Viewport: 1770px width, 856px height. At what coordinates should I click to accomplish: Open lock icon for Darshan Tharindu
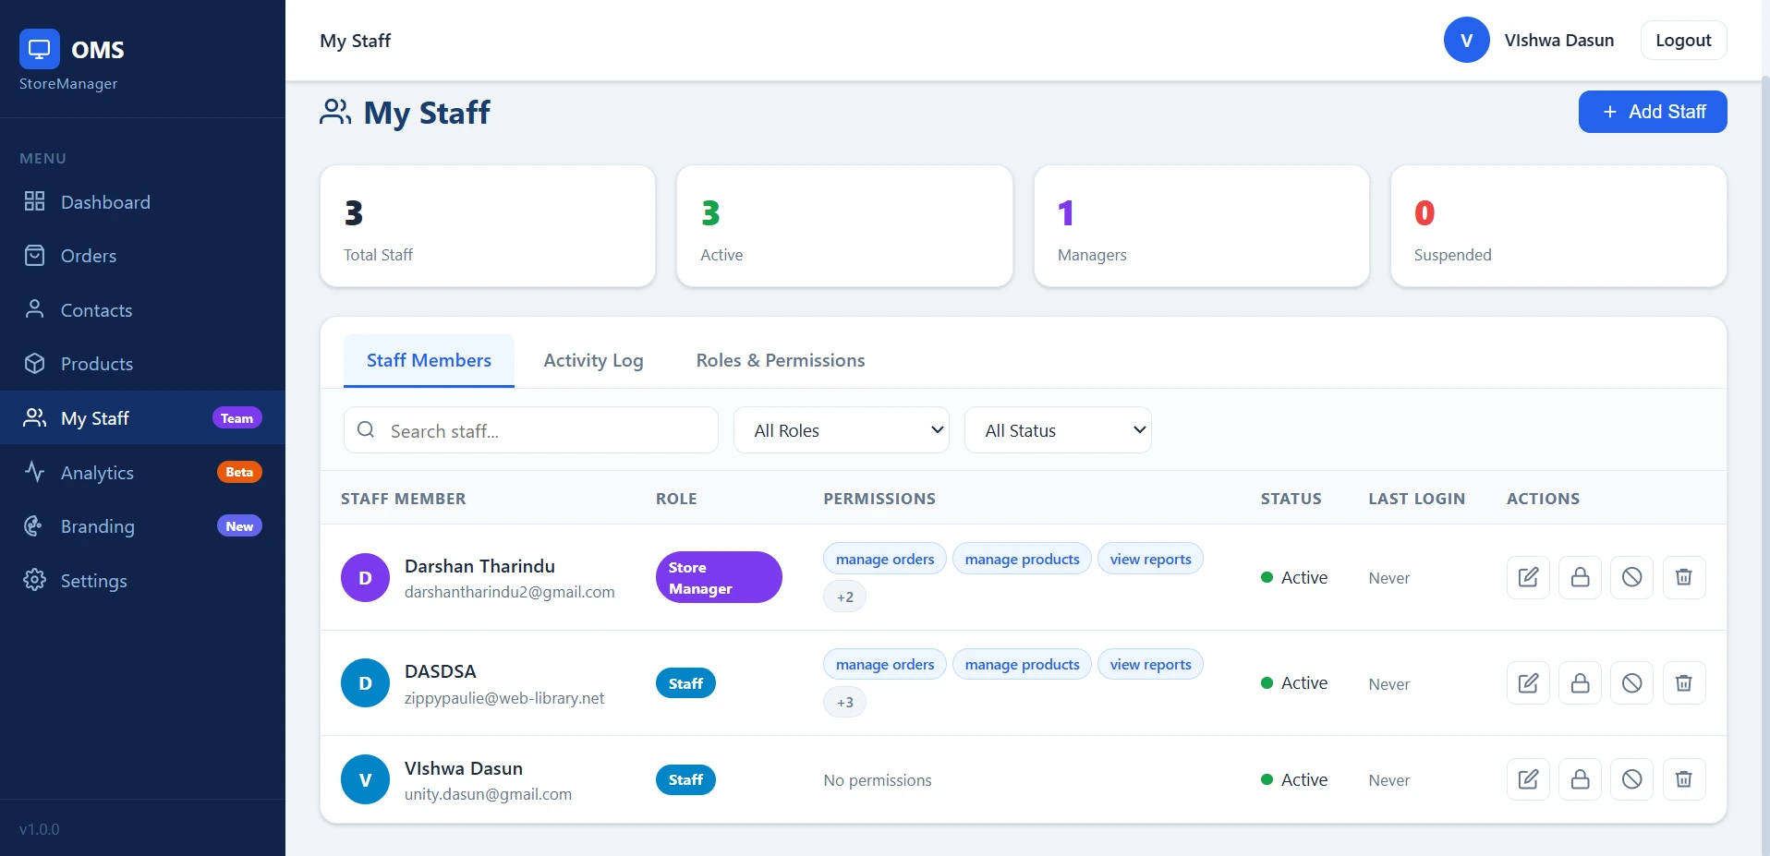[1580, 577]
